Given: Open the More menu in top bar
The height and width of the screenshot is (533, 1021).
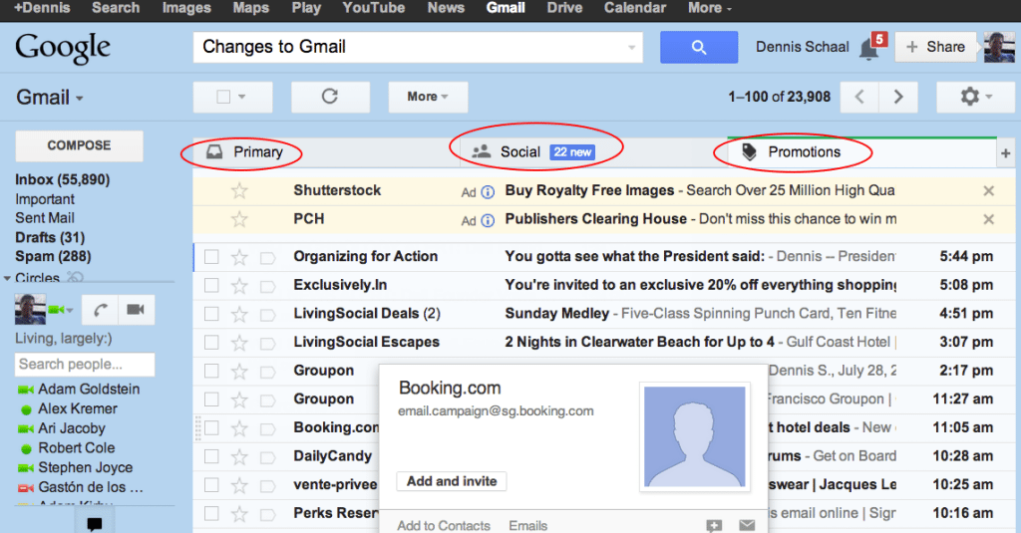Looking at the screenshot, I should coord(710,8).
